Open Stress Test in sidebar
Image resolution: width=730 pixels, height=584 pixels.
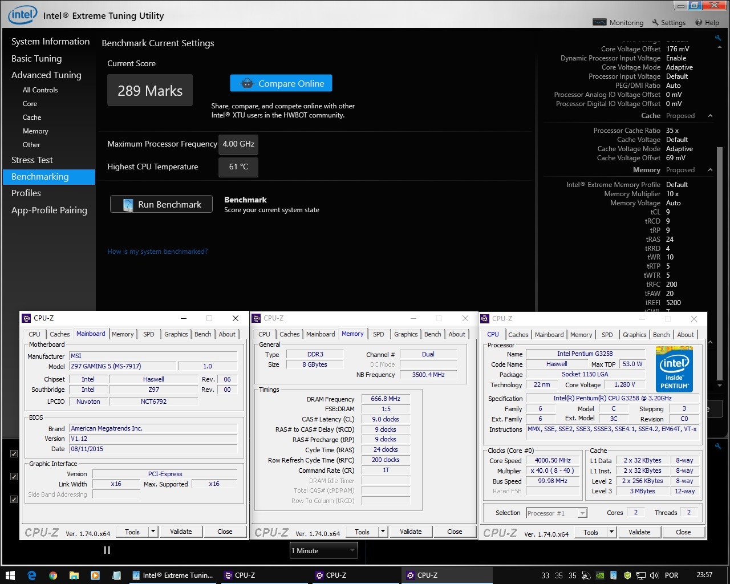point(32,160)
